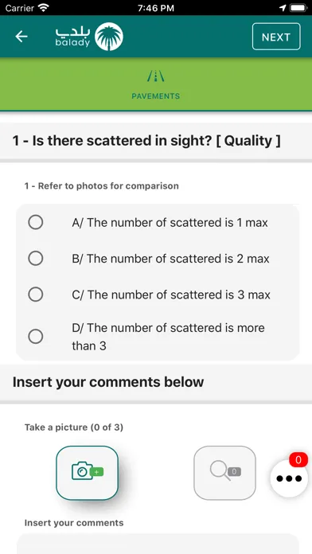
Task: Tap the three-dots floating button
Action: [289, 478]
